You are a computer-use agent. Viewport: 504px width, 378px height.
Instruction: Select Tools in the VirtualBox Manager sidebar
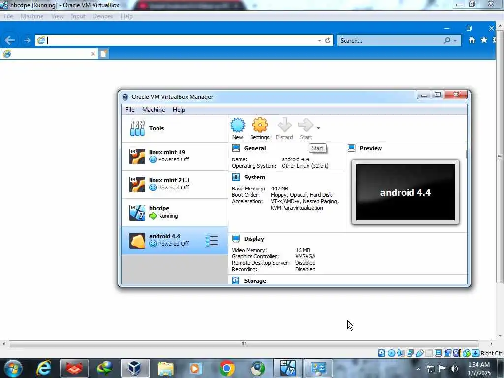tap(175, 128)
